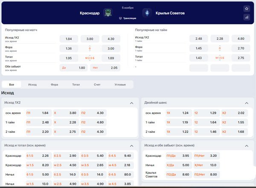256x188 pixels.
Task: Open match statistics bar chart icon
Action: pos(247,17)
